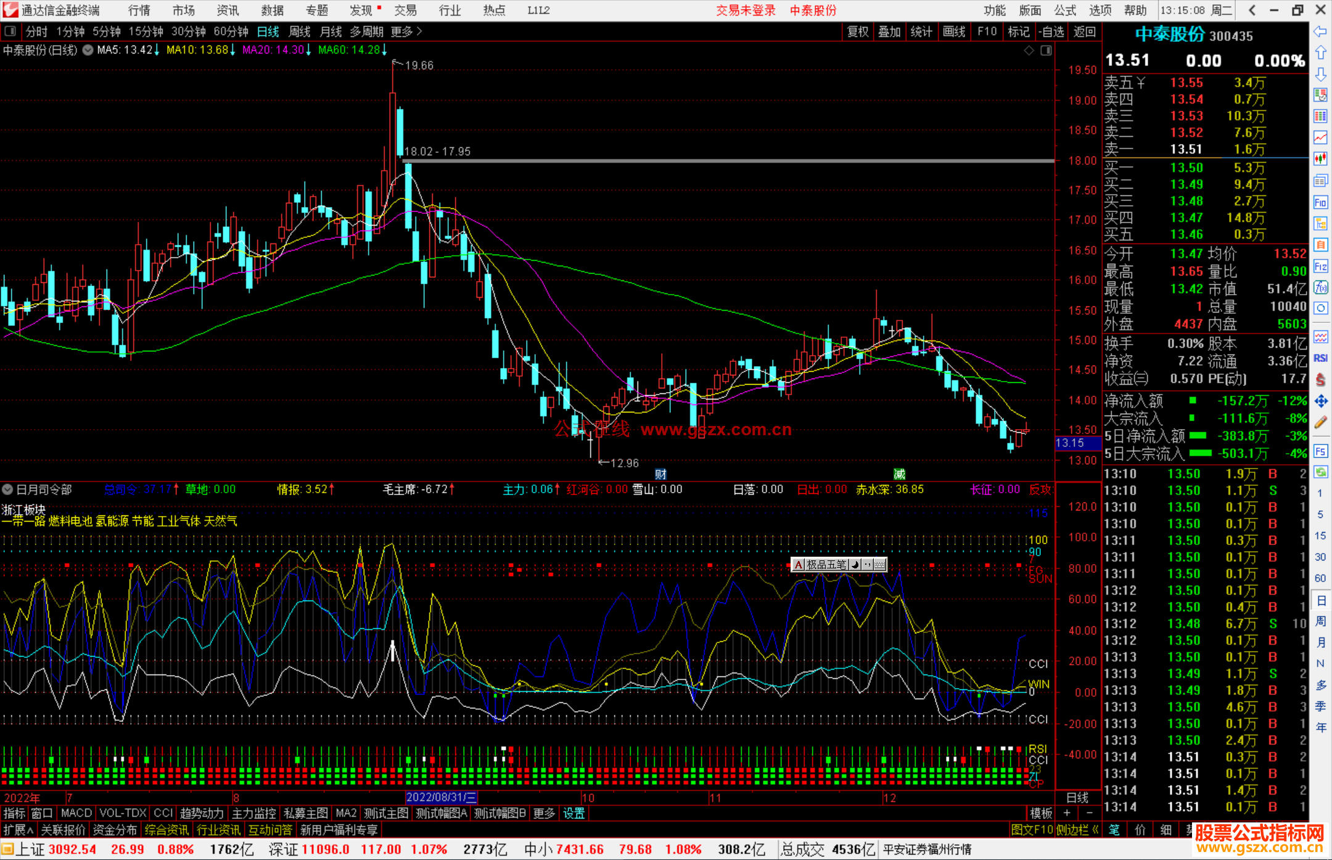Click the 设置 indicator settings link
Viewport: 1332px width, 860px height.
(573, 813)
